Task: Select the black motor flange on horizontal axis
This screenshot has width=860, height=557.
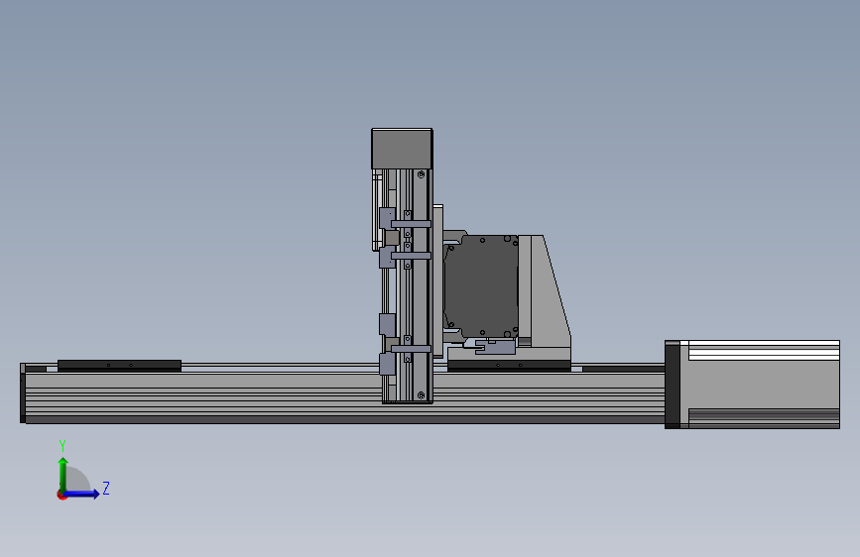Action: 673,385
